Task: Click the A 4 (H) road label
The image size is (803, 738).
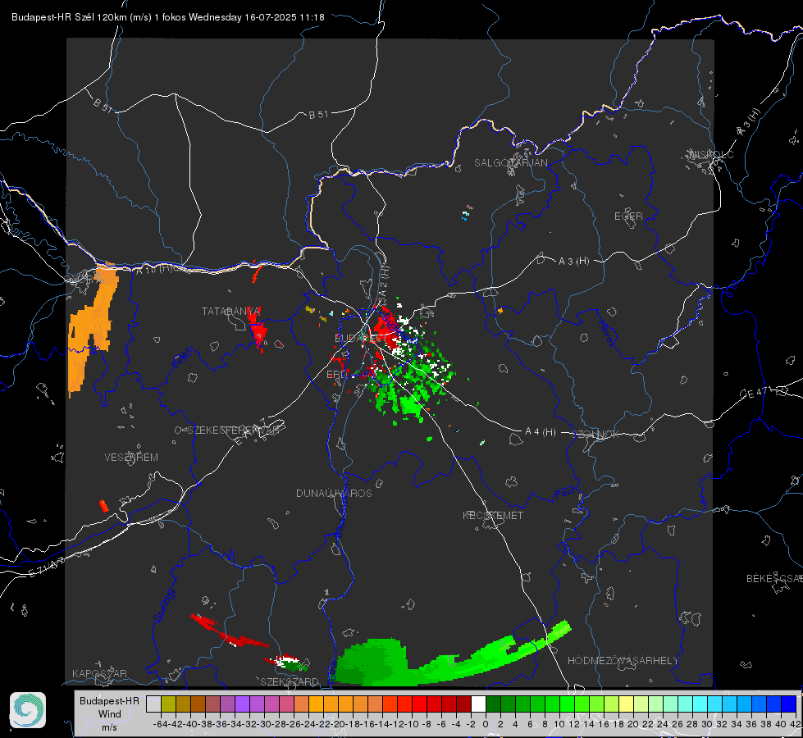Action: pyautogui.click(x=541, y=432)
